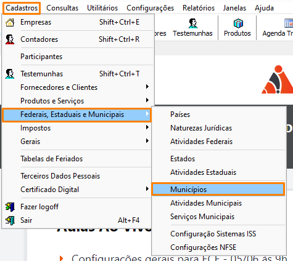Open the Agenda toolbar button
Viewport: 293px width, 261px height.
278,28
